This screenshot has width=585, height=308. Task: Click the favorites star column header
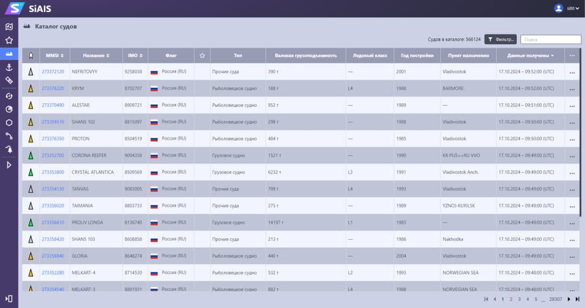[202, 55]
